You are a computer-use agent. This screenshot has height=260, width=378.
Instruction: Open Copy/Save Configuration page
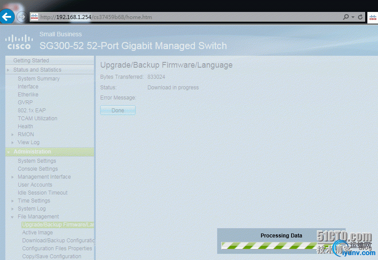pos(51,256)
